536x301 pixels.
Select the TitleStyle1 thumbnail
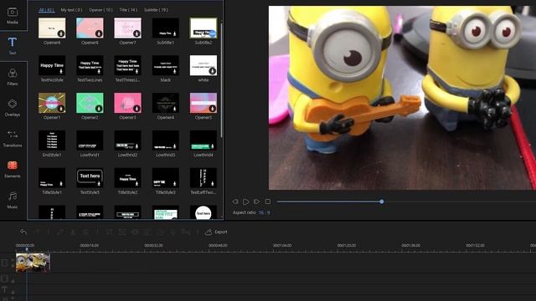(52, 178)
